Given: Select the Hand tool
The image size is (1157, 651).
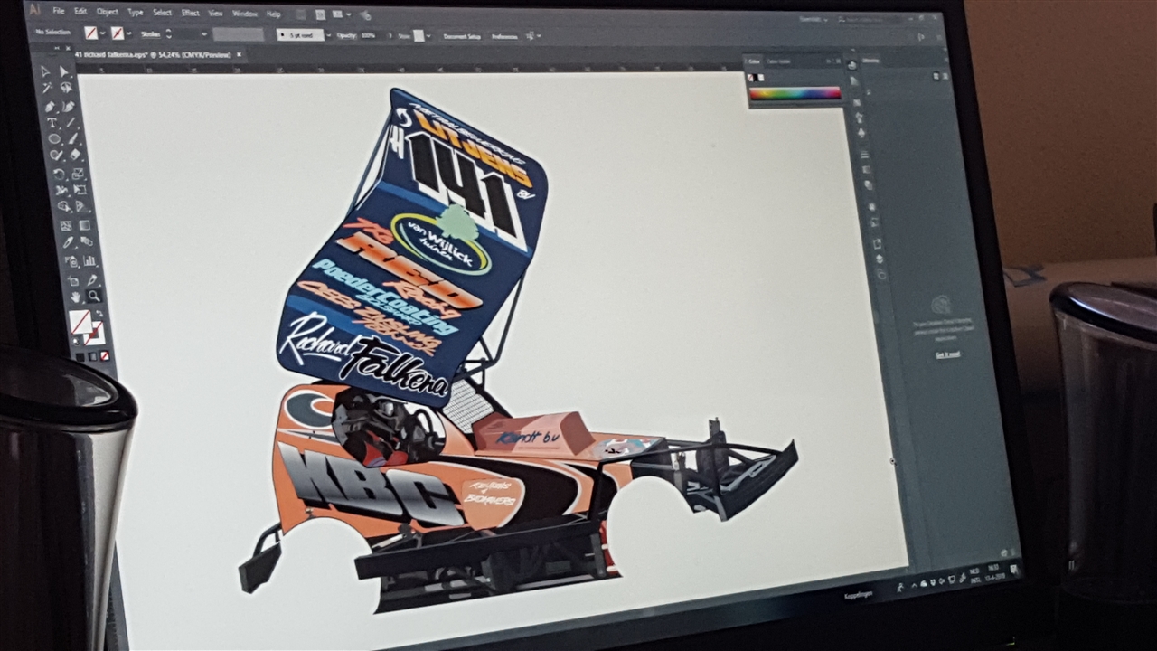Looking at the screenshot, I should [x=76, y=295].
